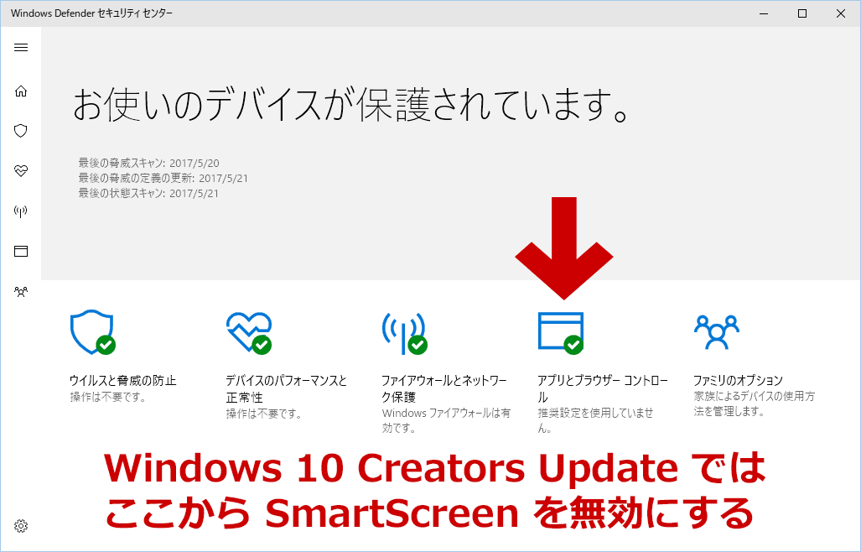Open the family people icon in the sidebar
861x552 pixels.
click(x=21, y=291)
